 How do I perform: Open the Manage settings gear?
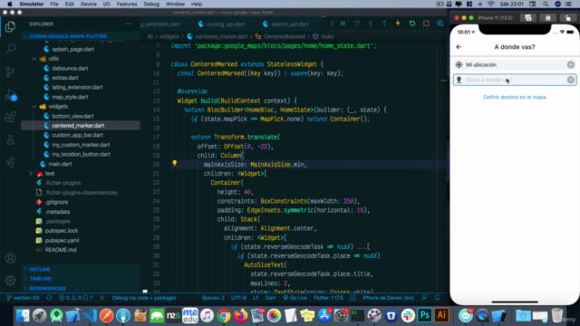[10, 281]
